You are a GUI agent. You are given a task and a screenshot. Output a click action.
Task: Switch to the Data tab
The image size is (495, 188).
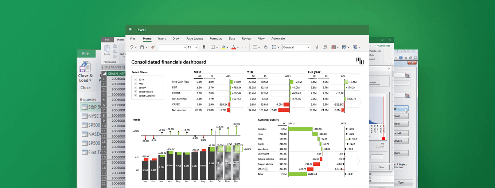(x=232, y=38)
